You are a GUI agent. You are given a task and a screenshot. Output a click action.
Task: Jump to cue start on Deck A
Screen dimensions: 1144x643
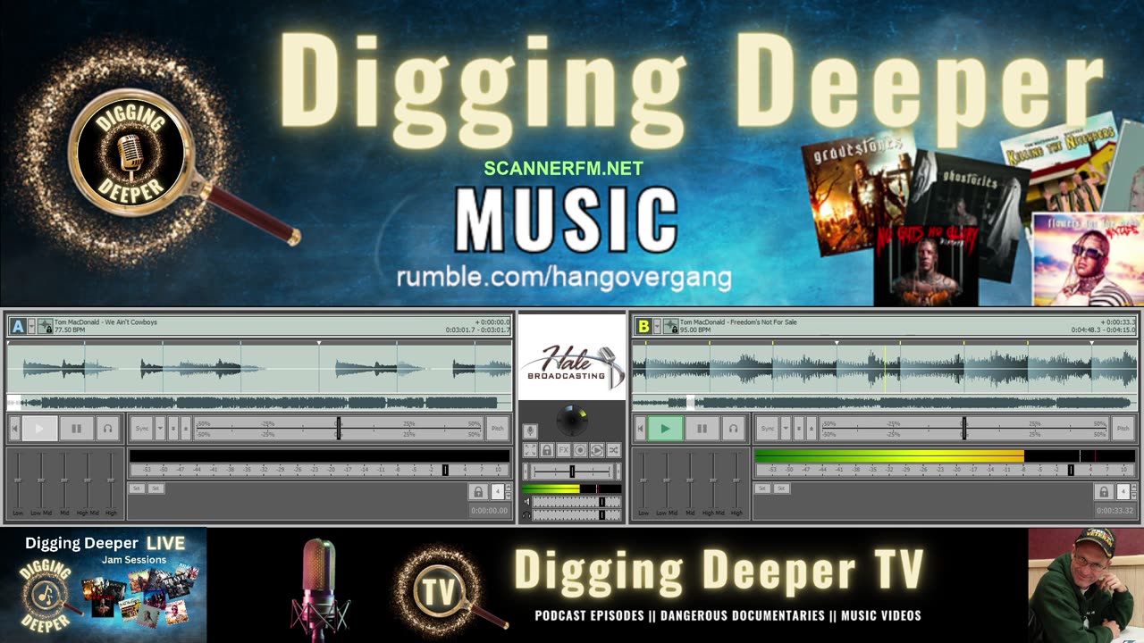(x=14, y=429)
